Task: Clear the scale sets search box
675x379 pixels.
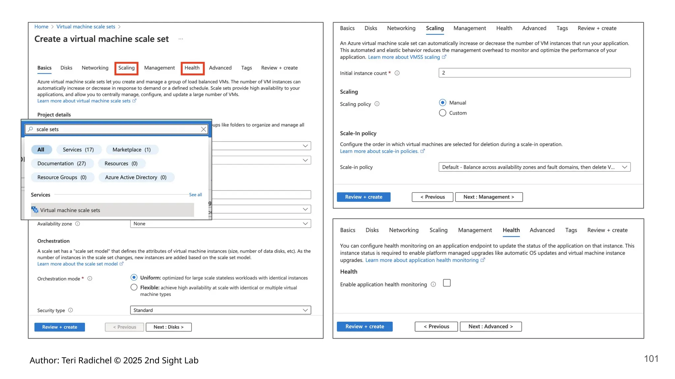Action: point(204,129)
